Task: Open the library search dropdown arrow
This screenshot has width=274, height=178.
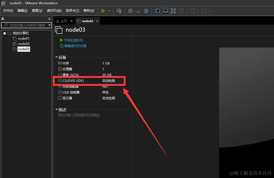Action: tap(49, 25)
